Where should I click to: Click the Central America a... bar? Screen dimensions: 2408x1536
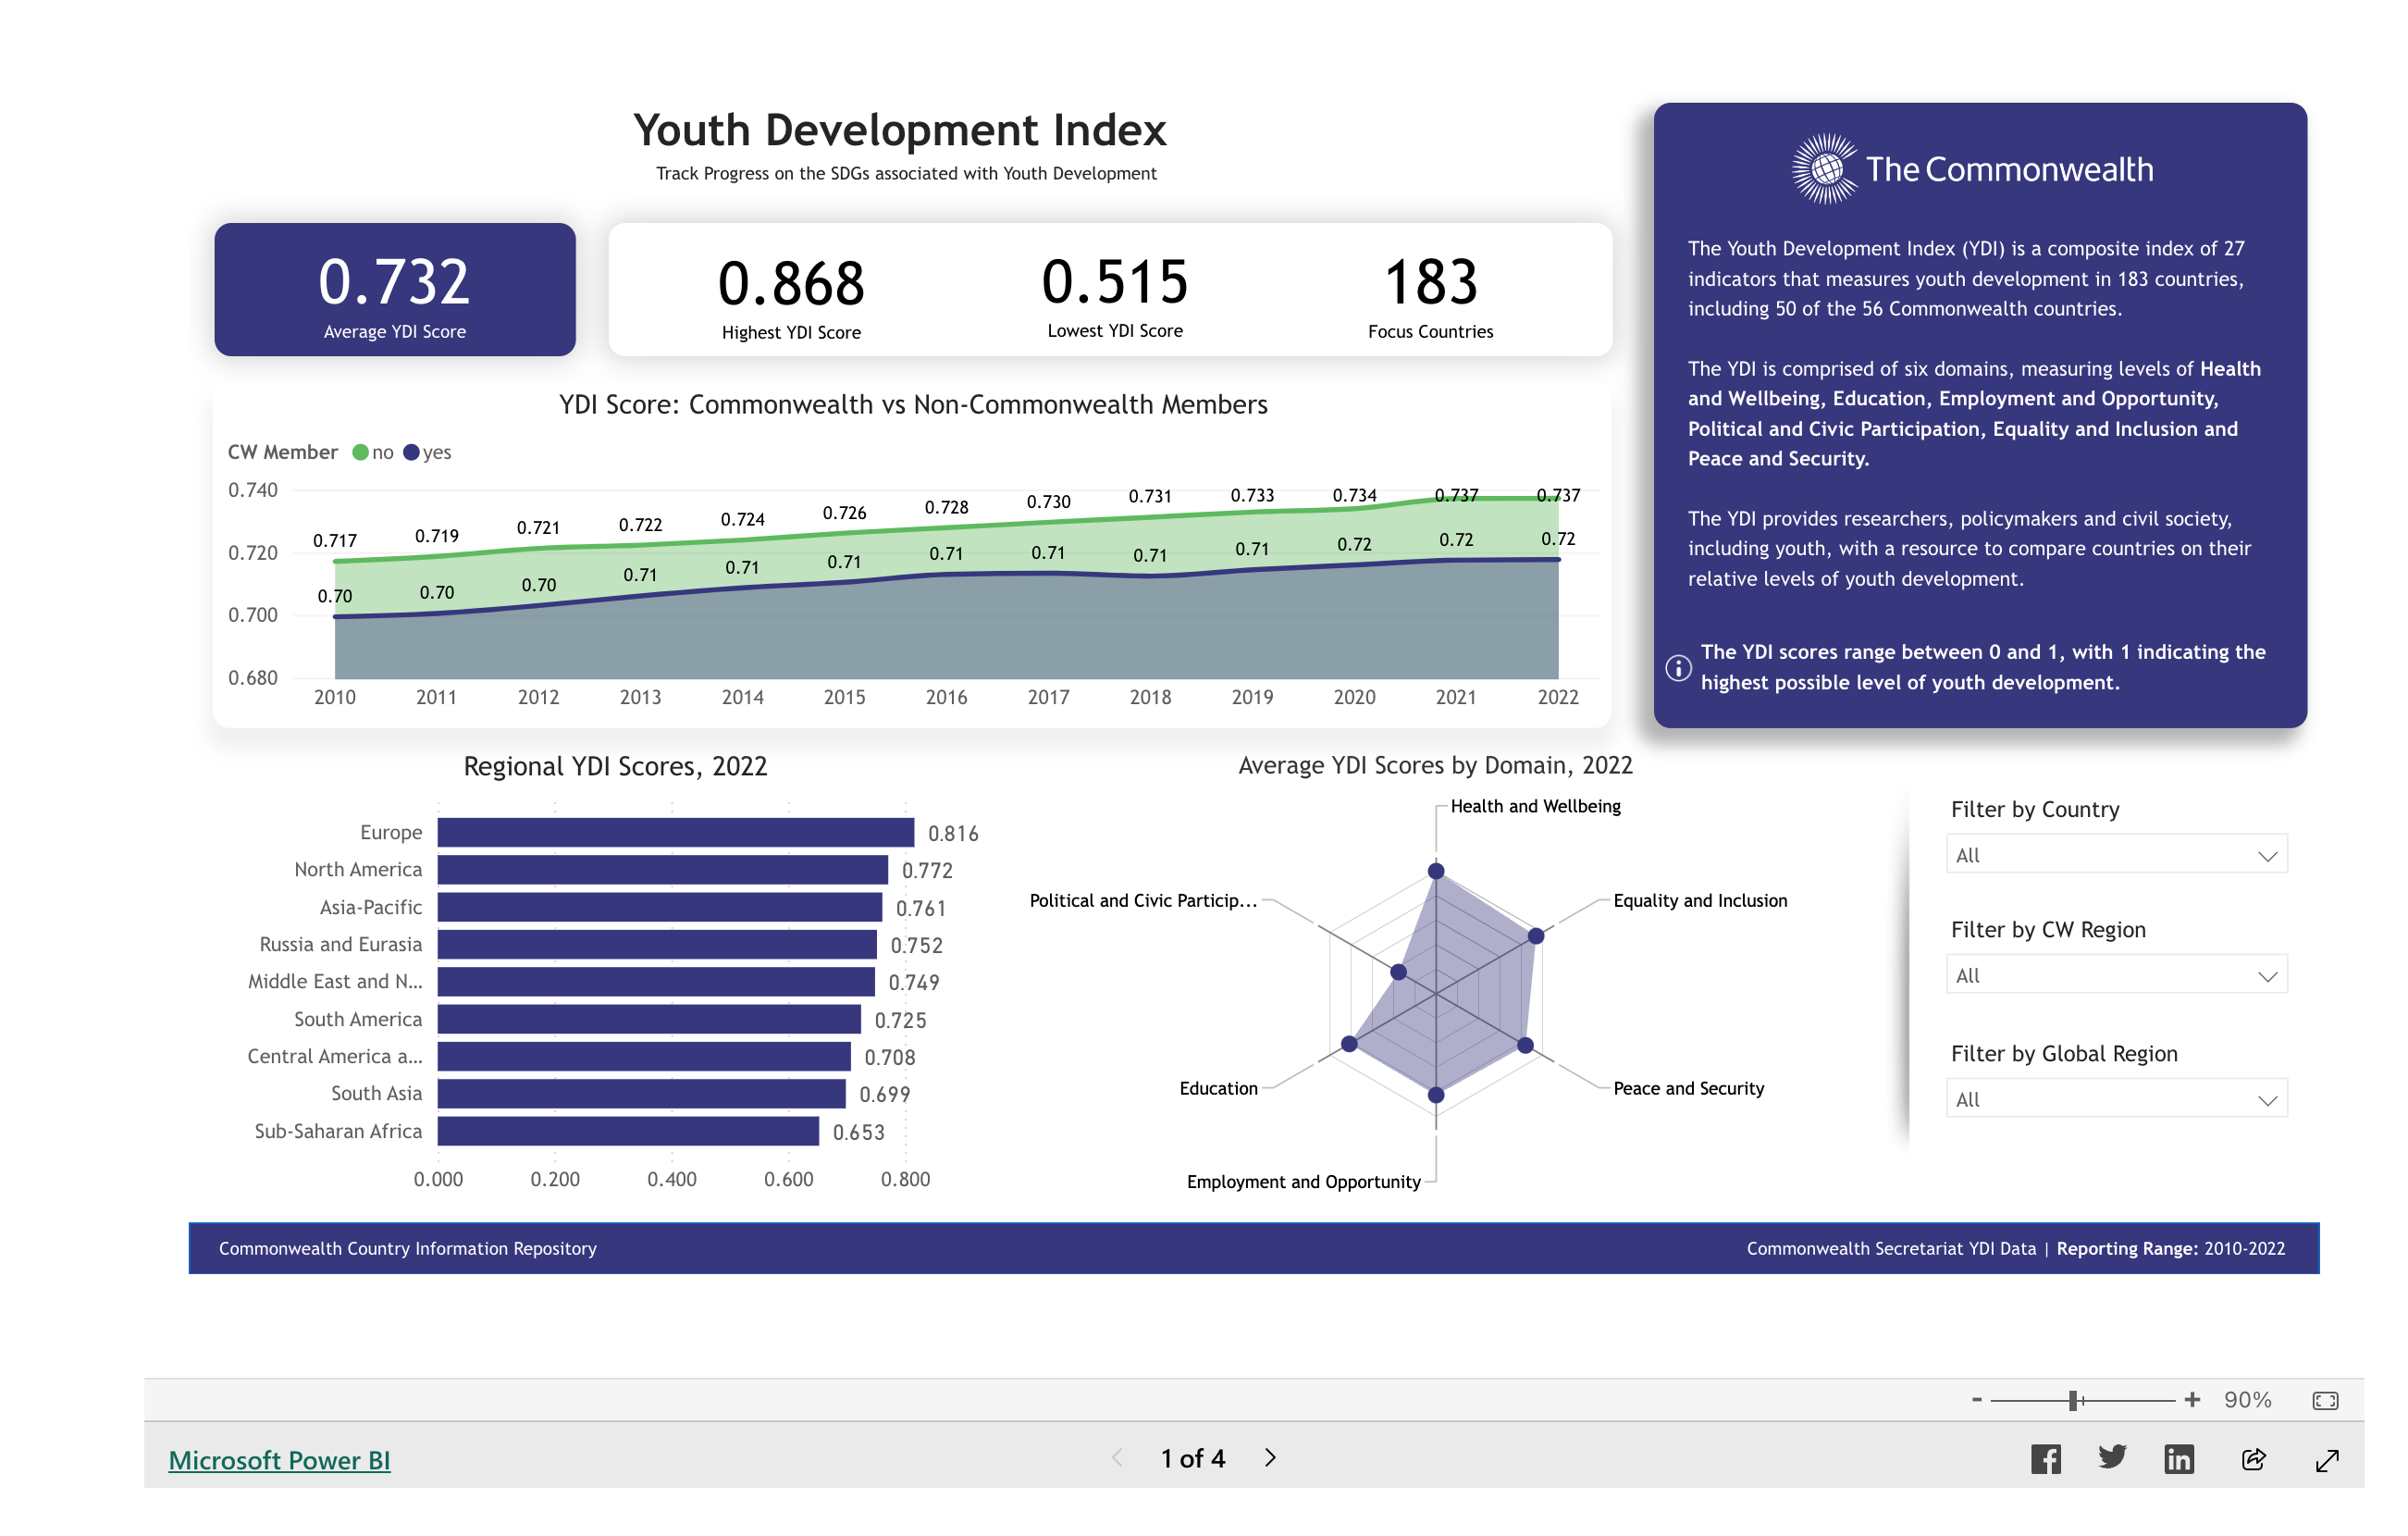click(644, 1056)
